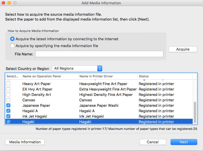This screenshot has height=151, width=203.
Task: Click status of High Density Art row
Action: click(x=156, y=94)
